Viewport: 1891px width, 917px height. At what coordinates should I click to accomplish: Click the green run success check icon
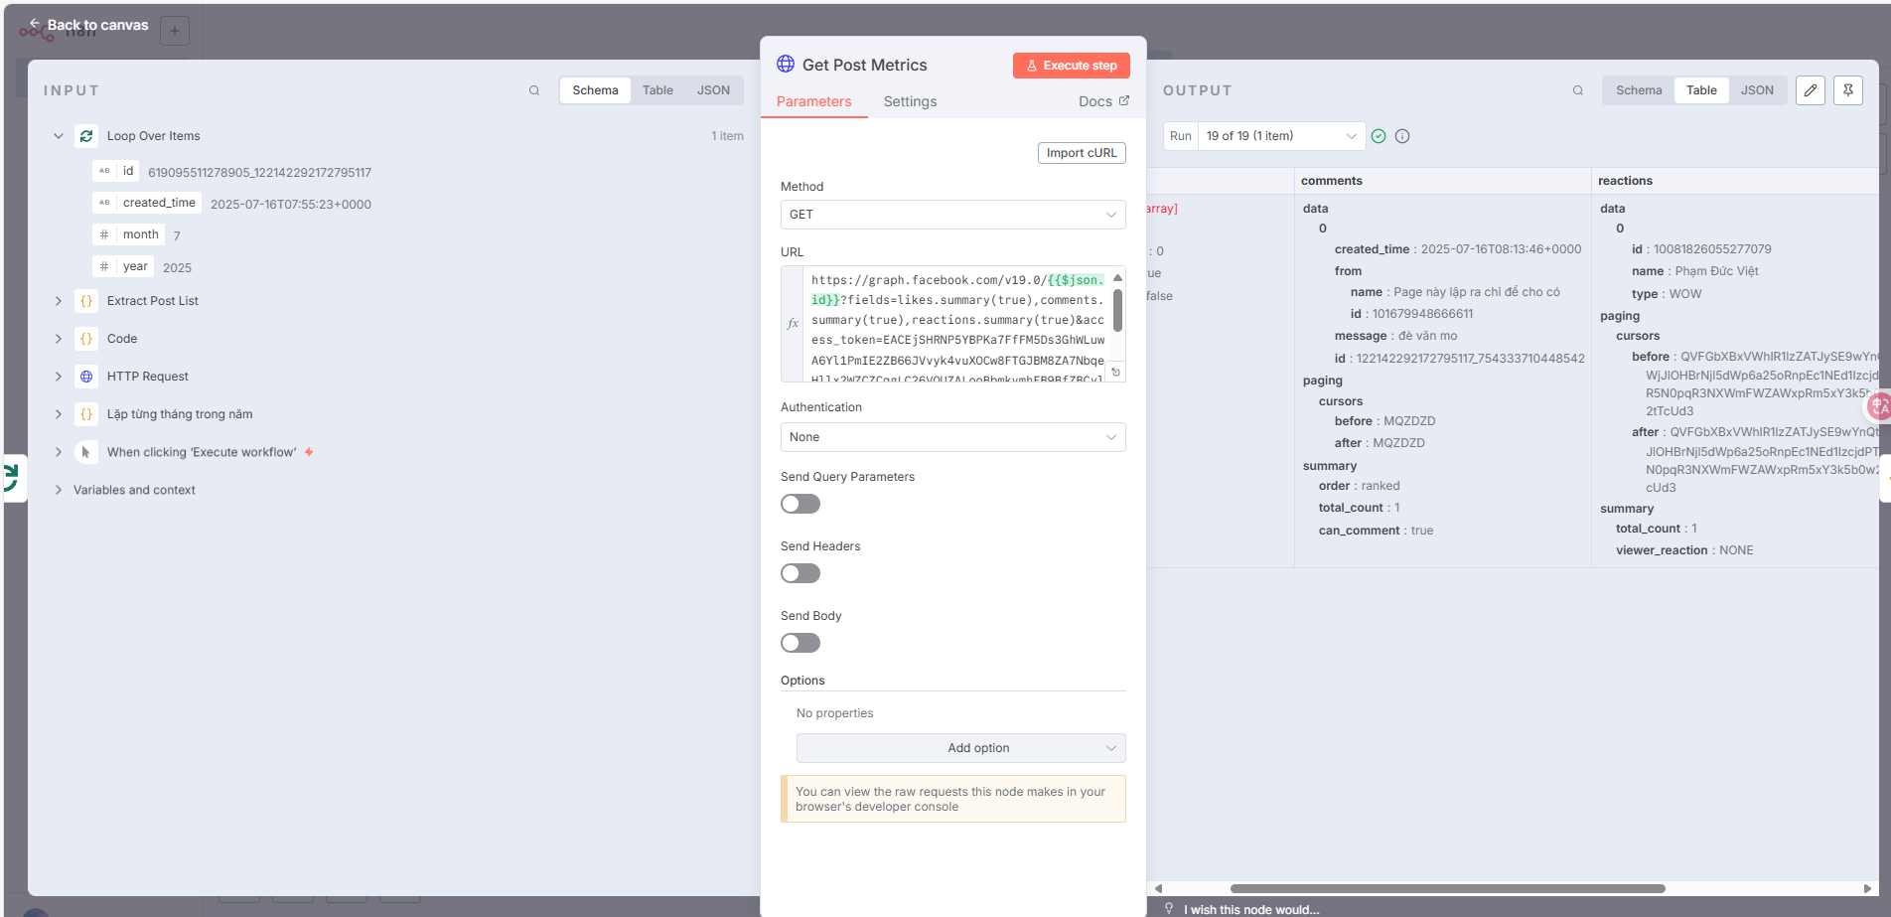tap(1379, 136)
